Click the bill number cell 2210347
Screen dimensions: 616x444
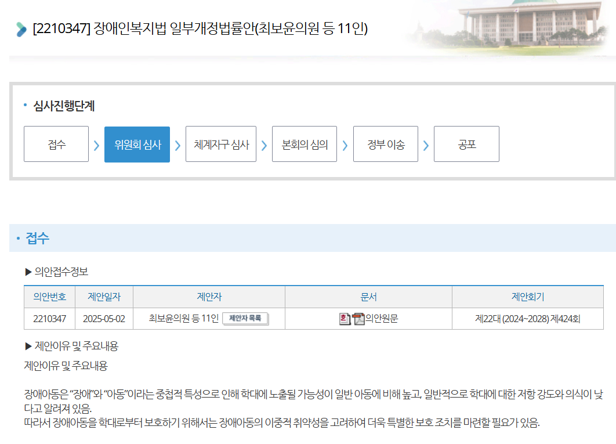tap(49, 319)
